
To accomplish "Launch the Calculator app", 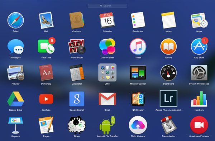I will pos(77,72).
